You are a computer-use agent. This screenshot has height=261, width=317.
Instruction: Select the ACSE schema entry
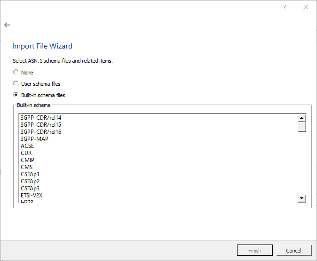coord(27,146)
